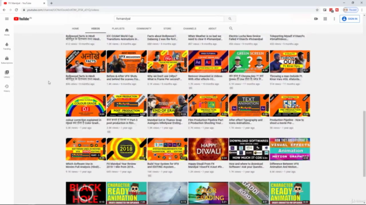
Task: Open the Throw Out video thumbnail
Action: (290, 61)
